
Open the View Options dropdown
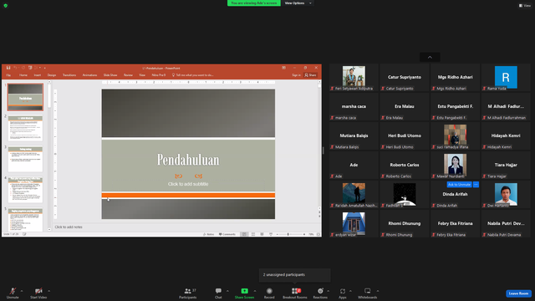(298, 3)
